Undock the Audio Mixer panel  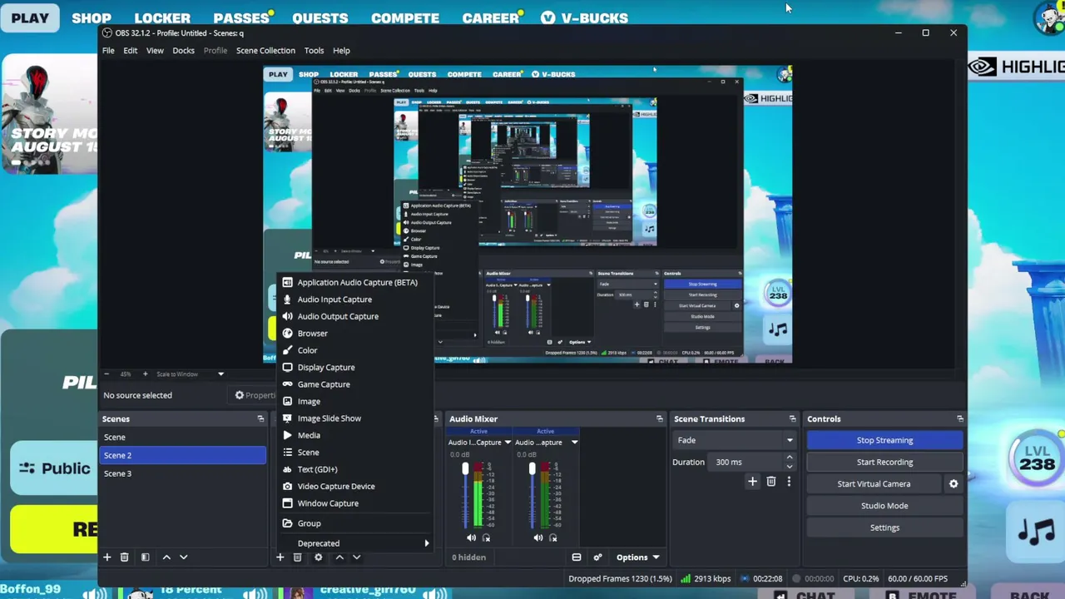coord(660,419)
